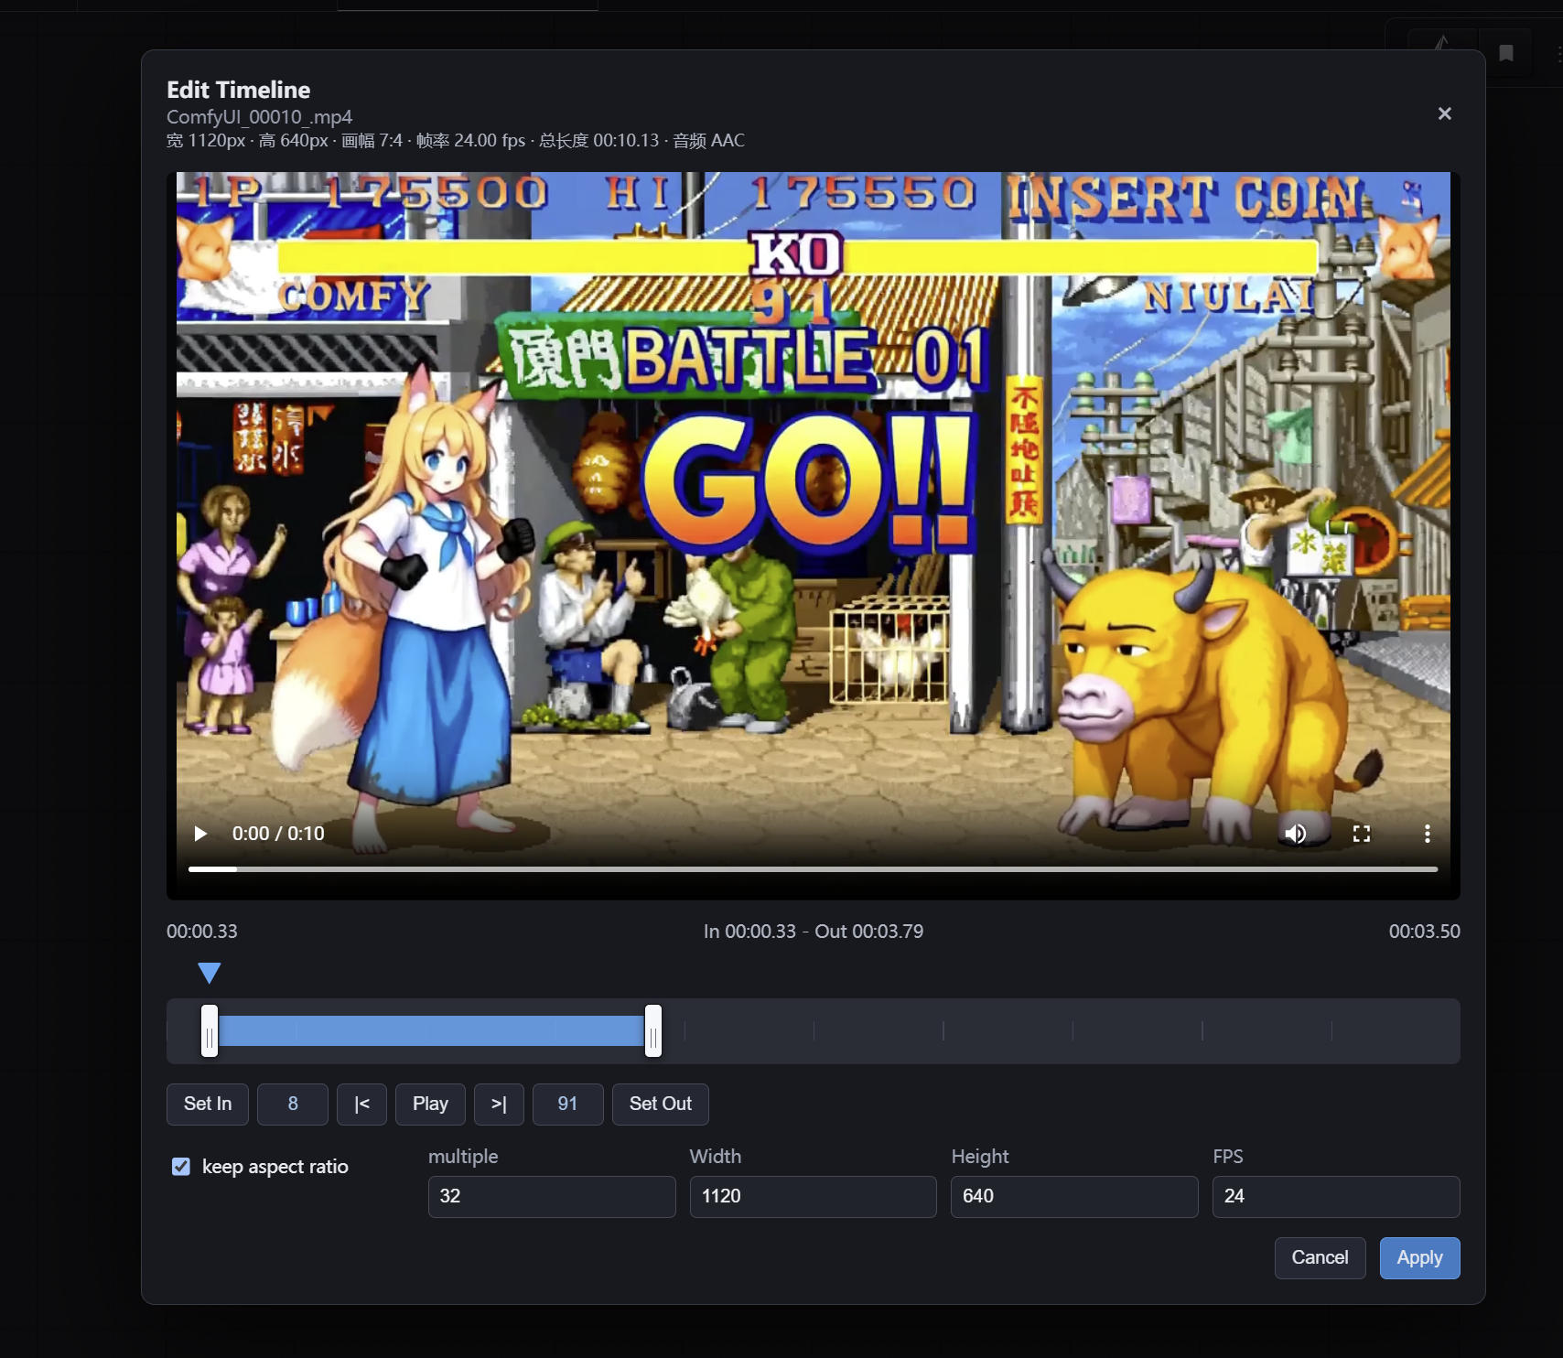Enter fullscreen mode in the video player
The image size is (1563, 1358).
coord(1362,834)
